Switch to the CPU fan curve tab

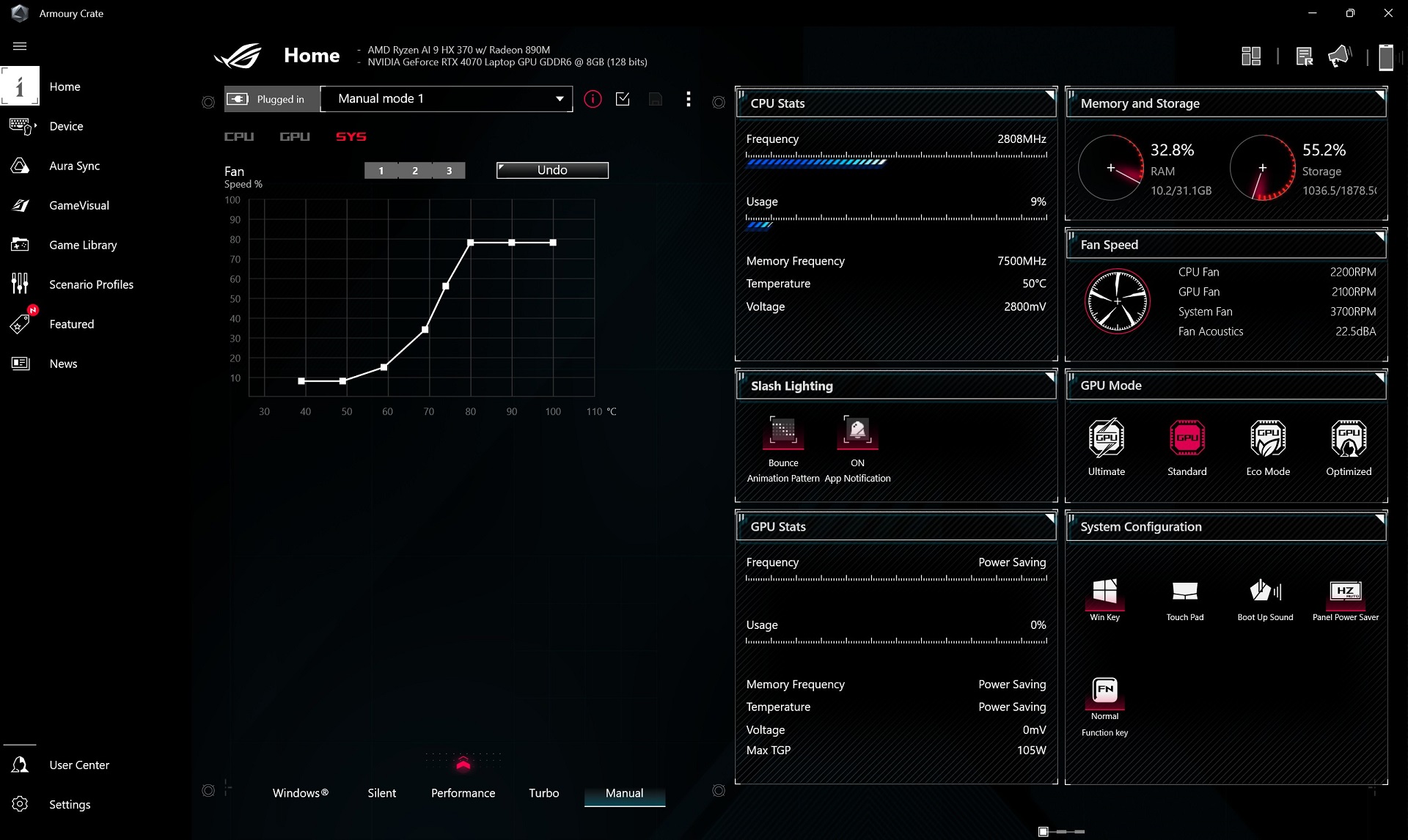point(239,137)
